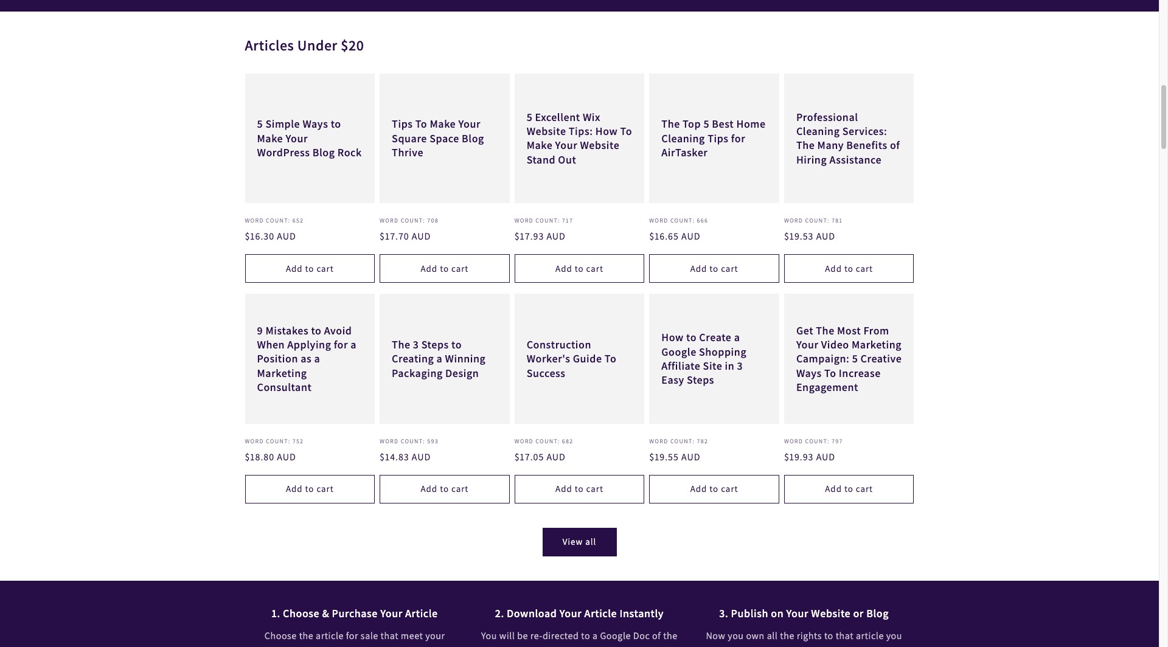Add Construction Worker's Guide to cart
This screenshot has width=1168, height=647.
(579, 489)
